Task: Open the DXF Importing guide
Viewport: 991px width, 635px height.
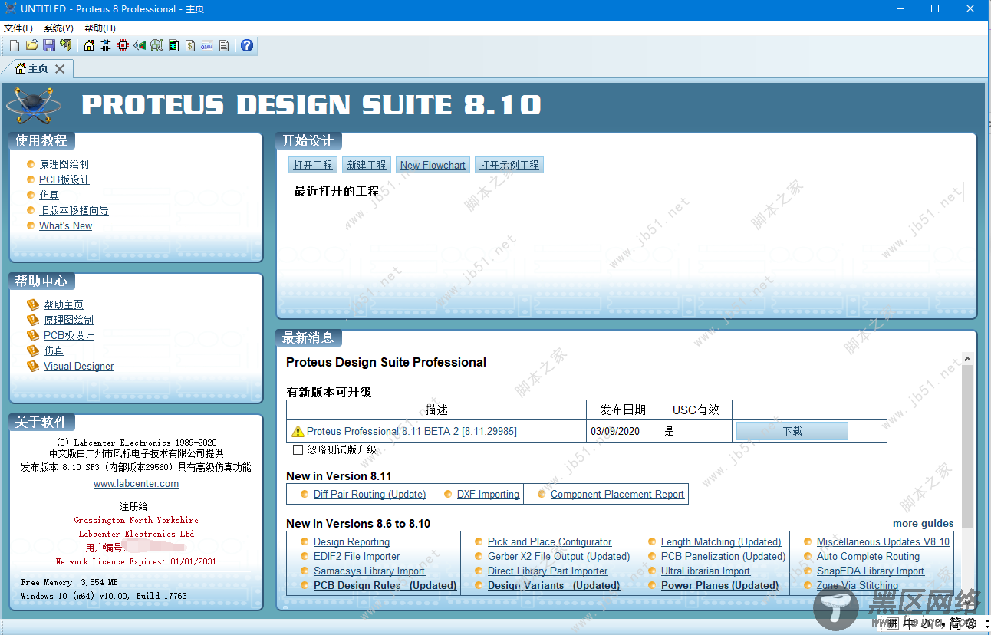Action: 489,495
